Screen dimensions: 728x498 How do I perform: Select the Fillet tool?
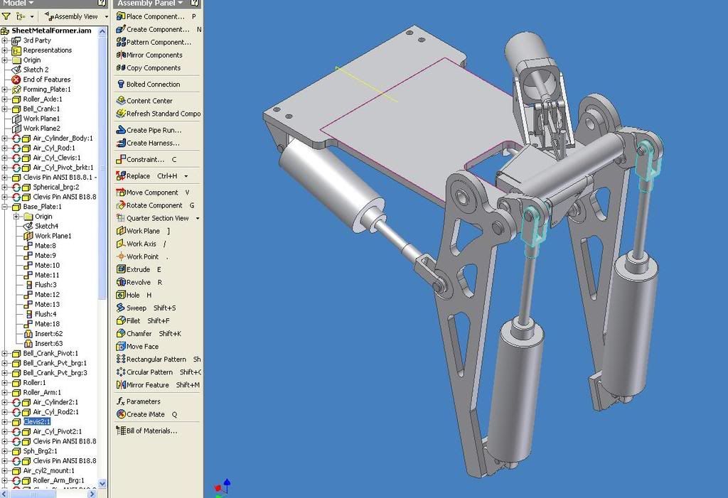tap(137, 320)
